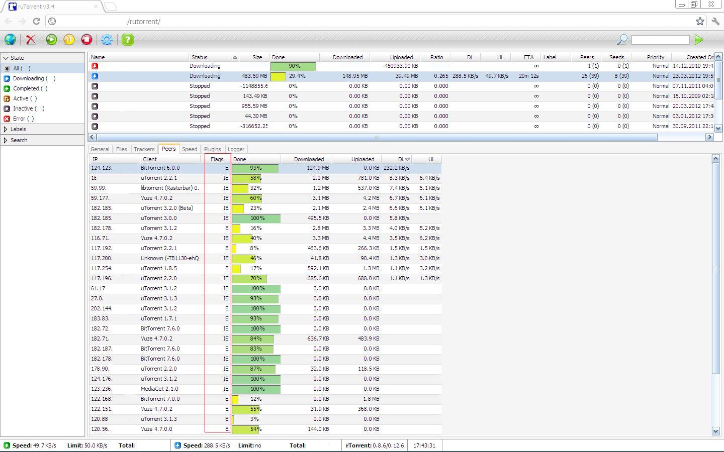Switch to the Plugins tab
Screen dimensions: 724x452
point(213,149)
